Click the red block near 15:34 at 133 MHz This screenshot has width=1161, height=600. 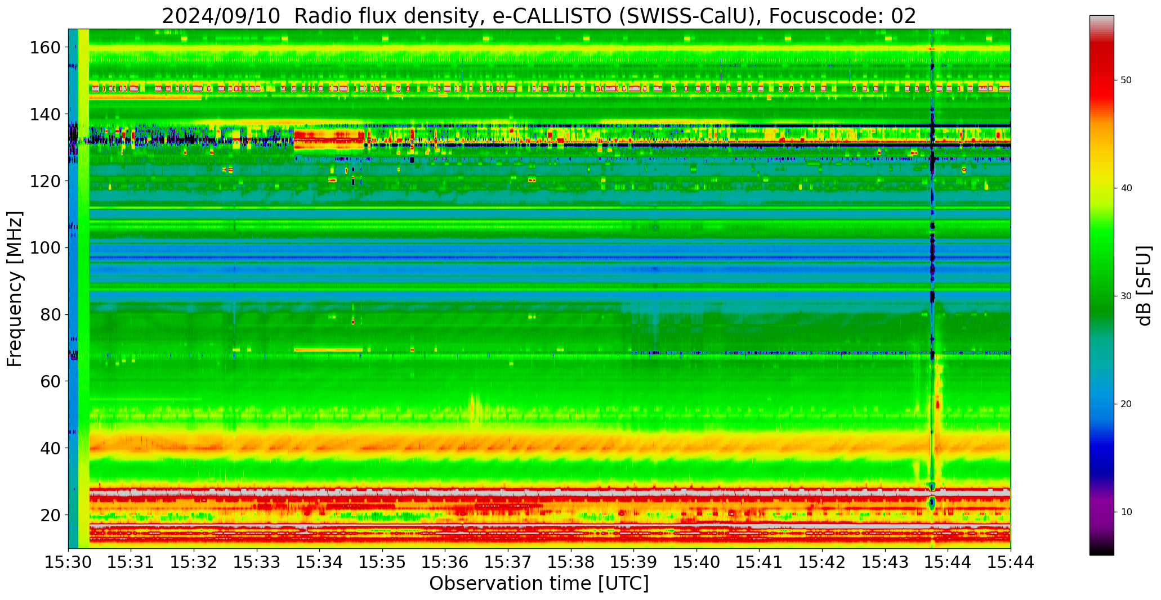point(329,139)
